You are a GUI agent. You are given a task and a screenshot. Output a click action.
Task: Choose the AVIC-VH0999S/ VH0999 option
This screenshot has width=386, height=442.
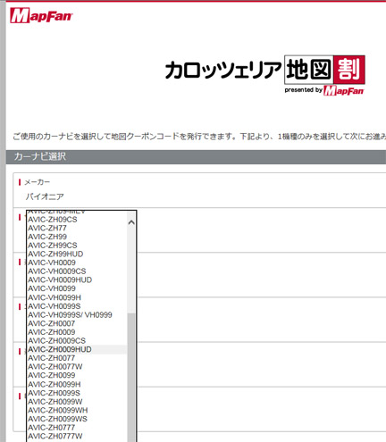tap(77, 315)
